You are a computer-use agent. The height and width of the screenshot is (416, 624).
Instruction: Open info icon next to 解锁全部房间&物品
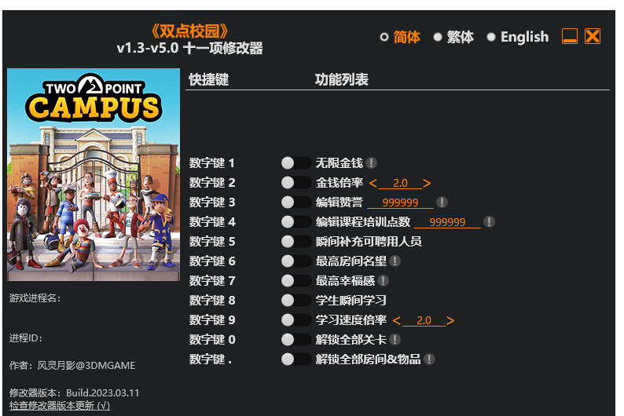pos(429,359)
